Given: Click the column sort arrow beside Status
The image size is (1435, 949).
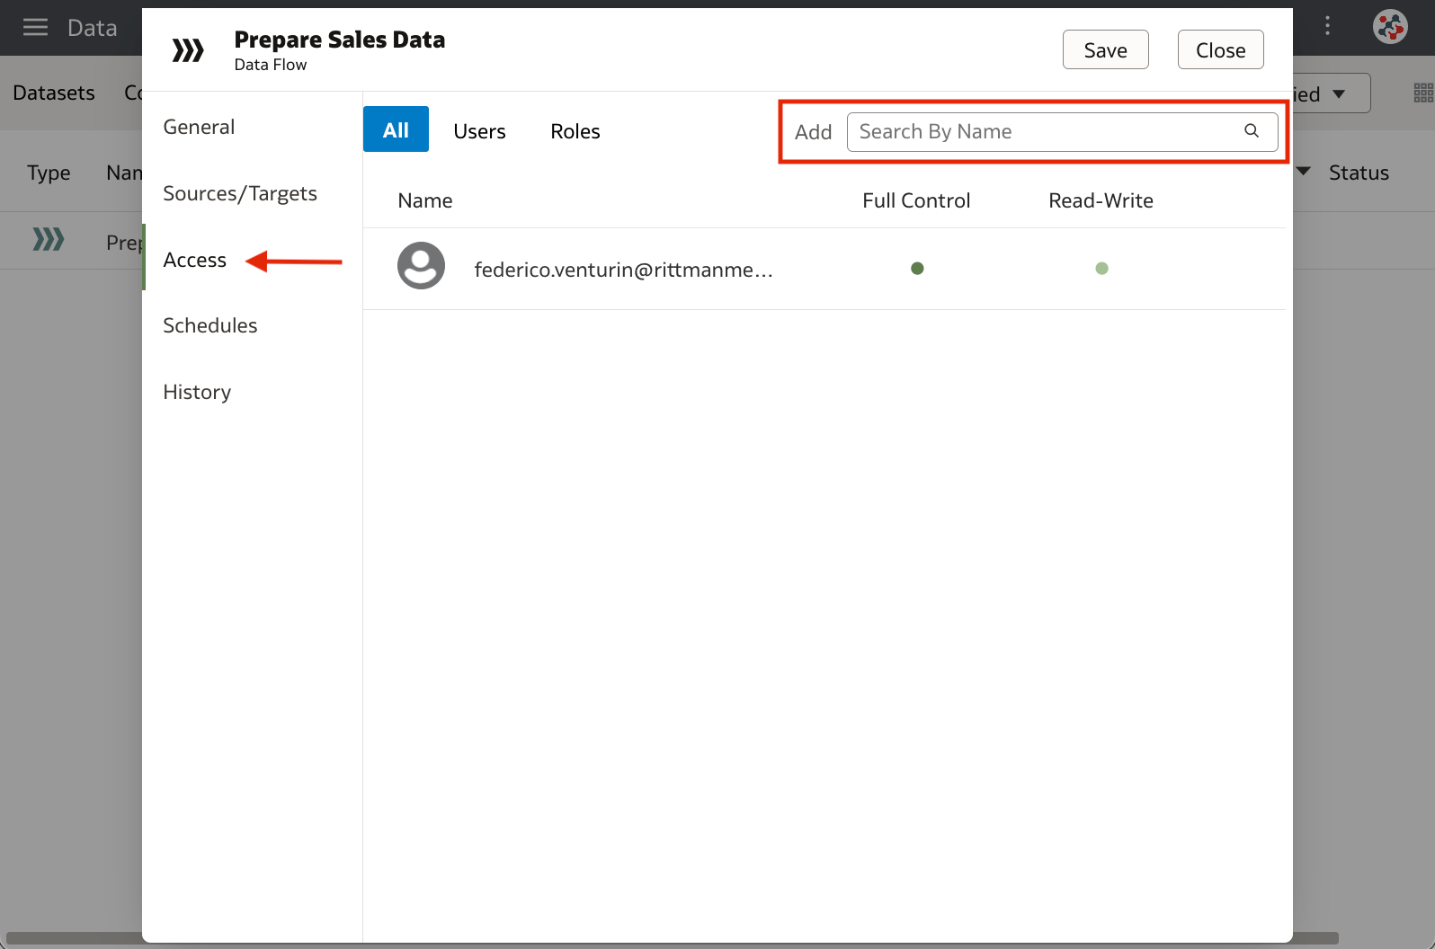Looking at the screenshot, I should click(1304, 171).
